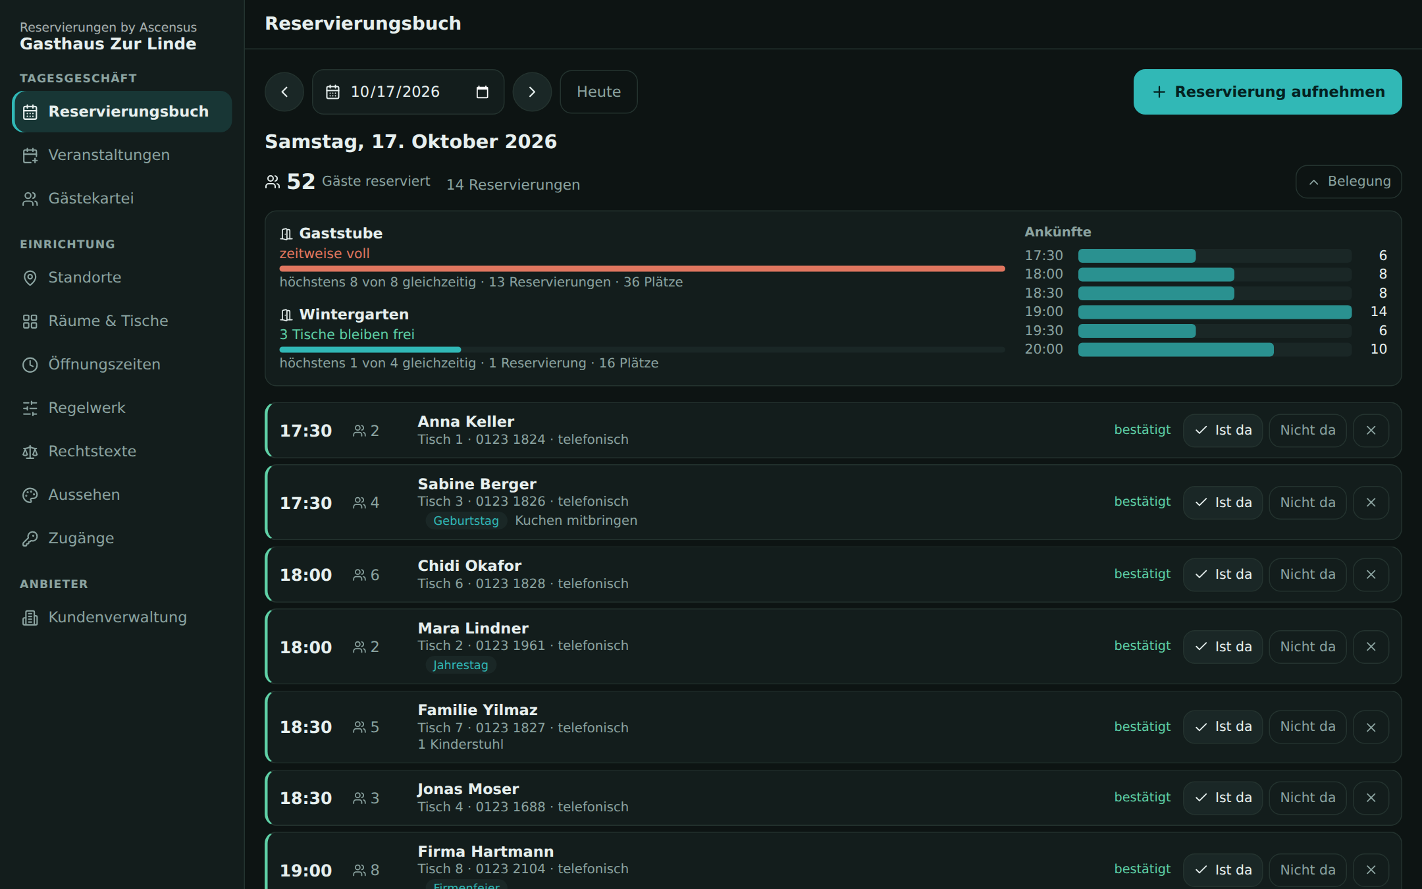Cancel Anna Keller's reservation with the X icon
Viewport: 1422px width, 889px height.
pos(1371,430)
